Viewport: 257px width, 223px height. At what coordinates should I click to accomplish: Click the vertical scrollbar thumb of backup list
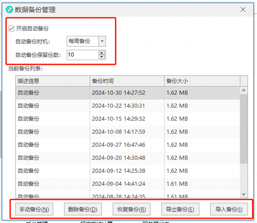click(x=244, y=129)
